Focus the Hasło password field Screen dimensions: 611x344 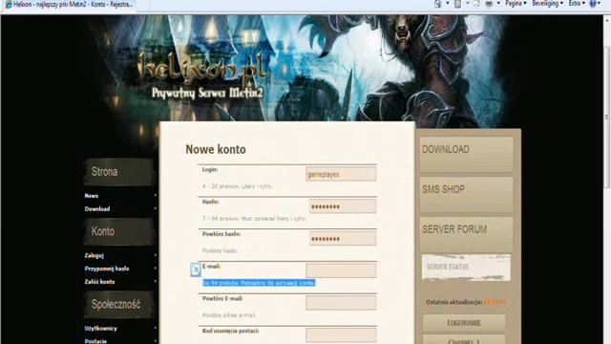(x=343, y=206)
